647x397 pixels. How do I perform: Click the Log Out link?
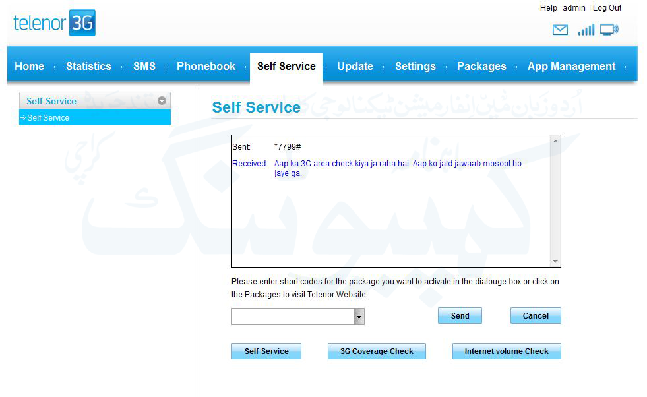coord(607,8)
